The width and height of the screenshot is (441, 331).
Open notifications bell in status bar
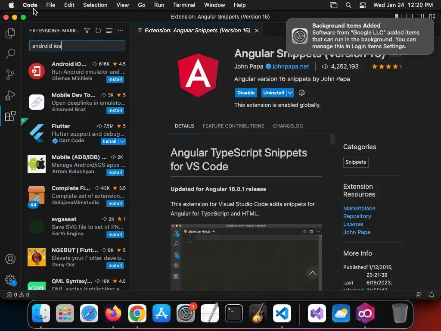click(x=432, y=295)
